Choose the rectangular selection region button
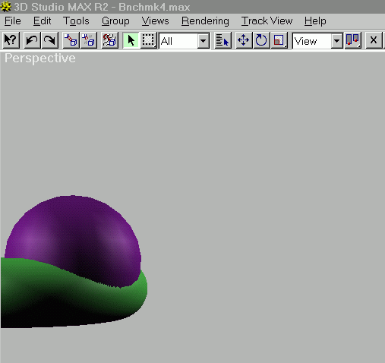This screenshot has height=363, width=385. (x=148, y=40)
